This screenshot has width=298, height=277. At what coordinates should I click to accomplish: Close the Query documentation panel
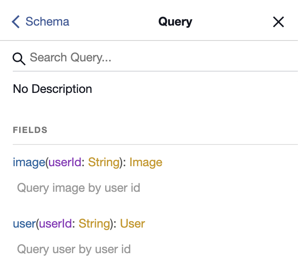tap(278, 22)
